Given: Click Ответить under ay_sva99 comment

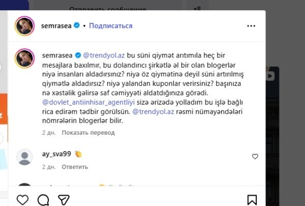Looking at the screenshot, I should click(x=75, y=167).
